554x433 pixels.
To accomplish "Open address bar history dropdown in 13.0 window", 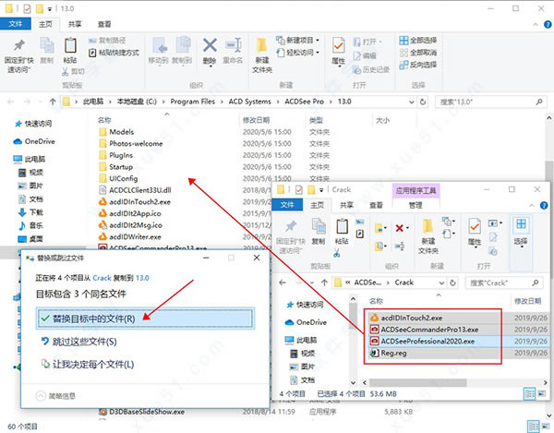I will (412, 102).
